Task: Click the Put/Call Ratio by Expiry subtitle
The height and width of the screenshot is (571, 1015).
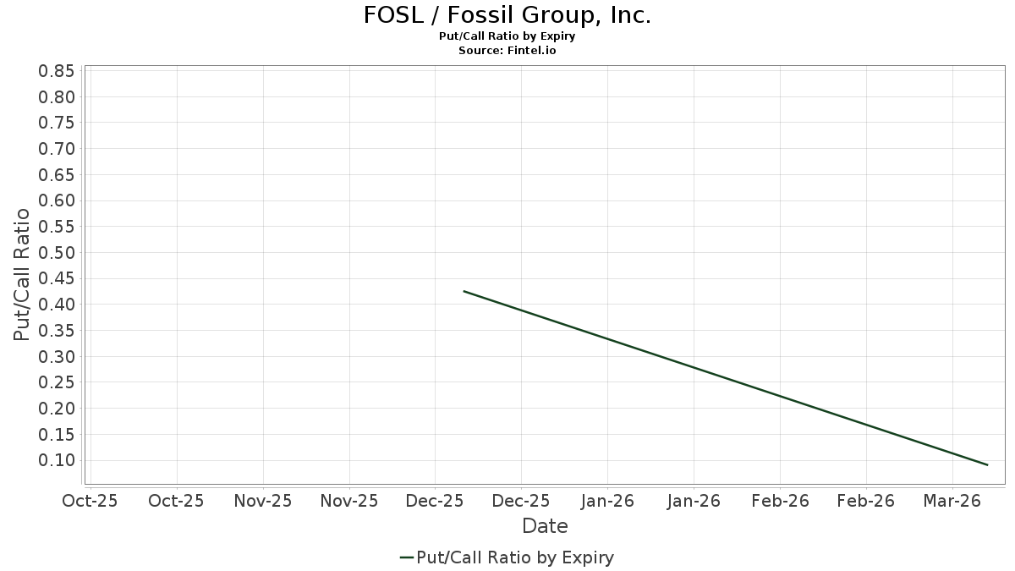Action: coord(507,37)
